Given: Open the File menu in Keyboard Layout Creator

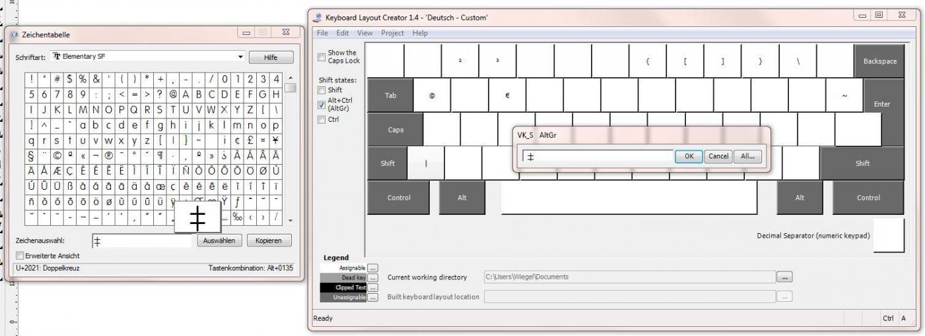Looking at the screenshot, I should [322, 33].
